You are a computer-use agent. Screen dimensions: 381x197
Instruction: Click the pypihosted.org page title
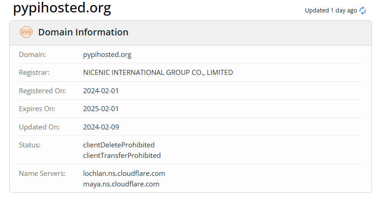[62, 8]
